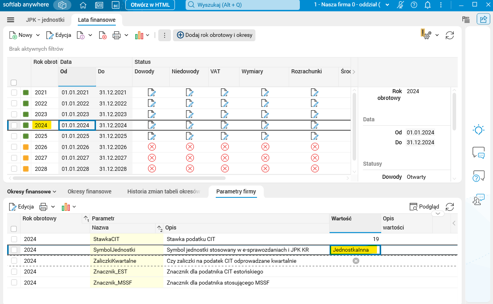Toggle select-all checkbox in parameters table header

[14, 229]
